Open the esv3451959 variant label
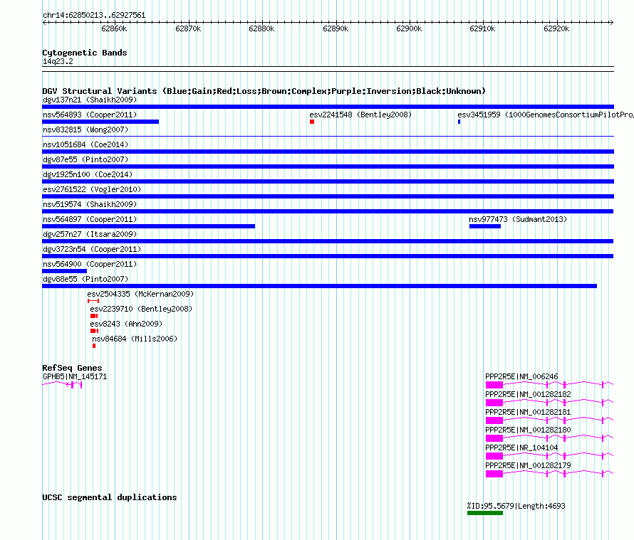The width and height of the screenshot is (634, 540). (546, 115)
